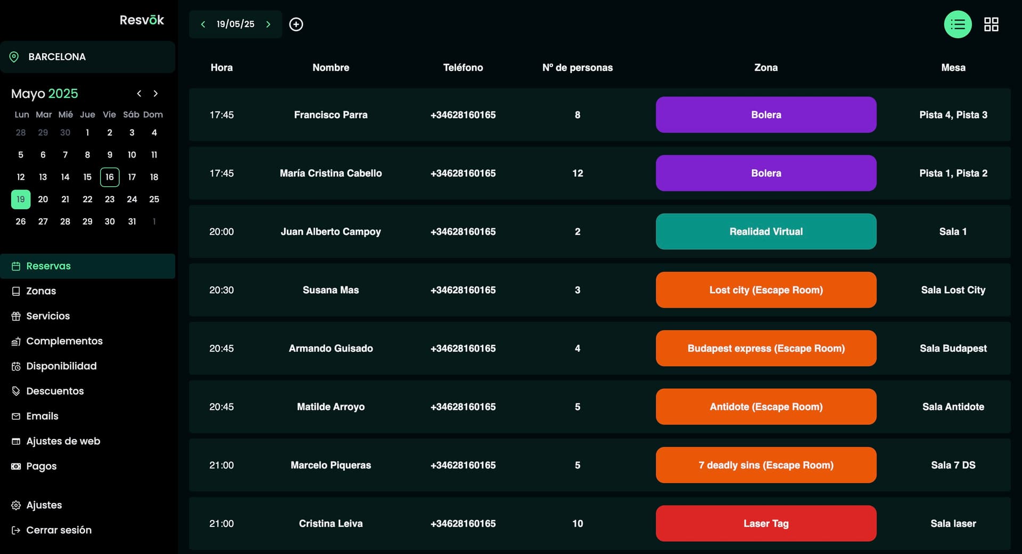Screen dimensions: 1022x554
Task: Click the Zonas icon in sidebar
Action: pos(16,291)
